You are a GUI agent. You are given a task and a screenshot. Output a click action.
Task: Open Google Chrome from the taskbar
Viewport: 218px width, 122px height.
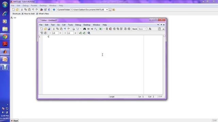click(5, 37)
